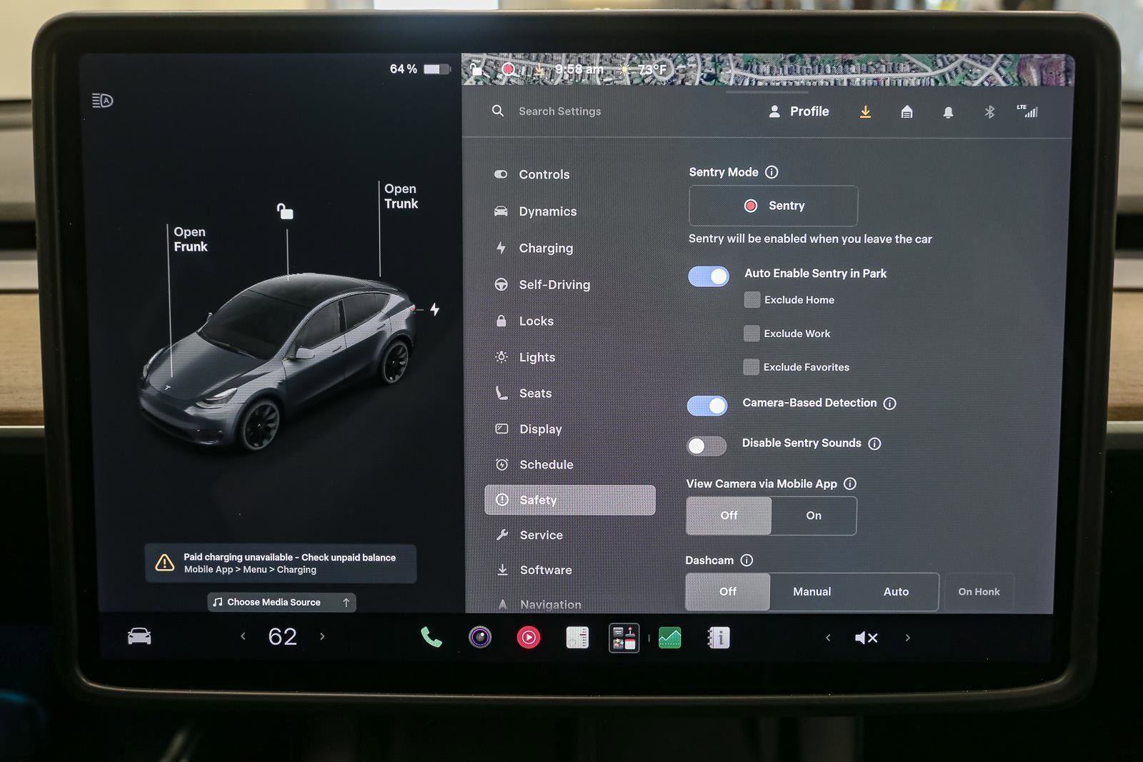Open the notifications bell icon
This screenshot has height=762, width=1143.
pos(948,112)
